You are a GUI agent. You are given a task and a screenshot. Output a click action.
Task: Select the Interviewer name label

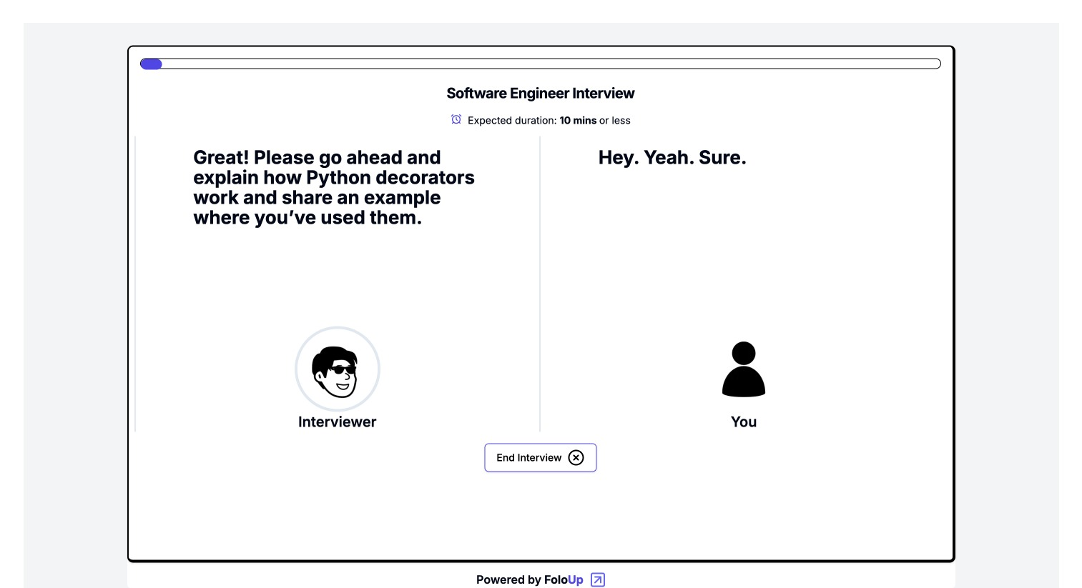click(x=337, y=422)
